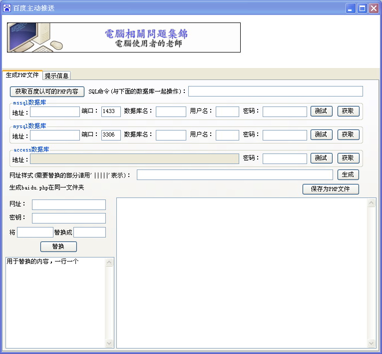Click the Baidu paw icon in title bar
The image size is (382, 354).
pyautogui.click(x=7, y=8)
